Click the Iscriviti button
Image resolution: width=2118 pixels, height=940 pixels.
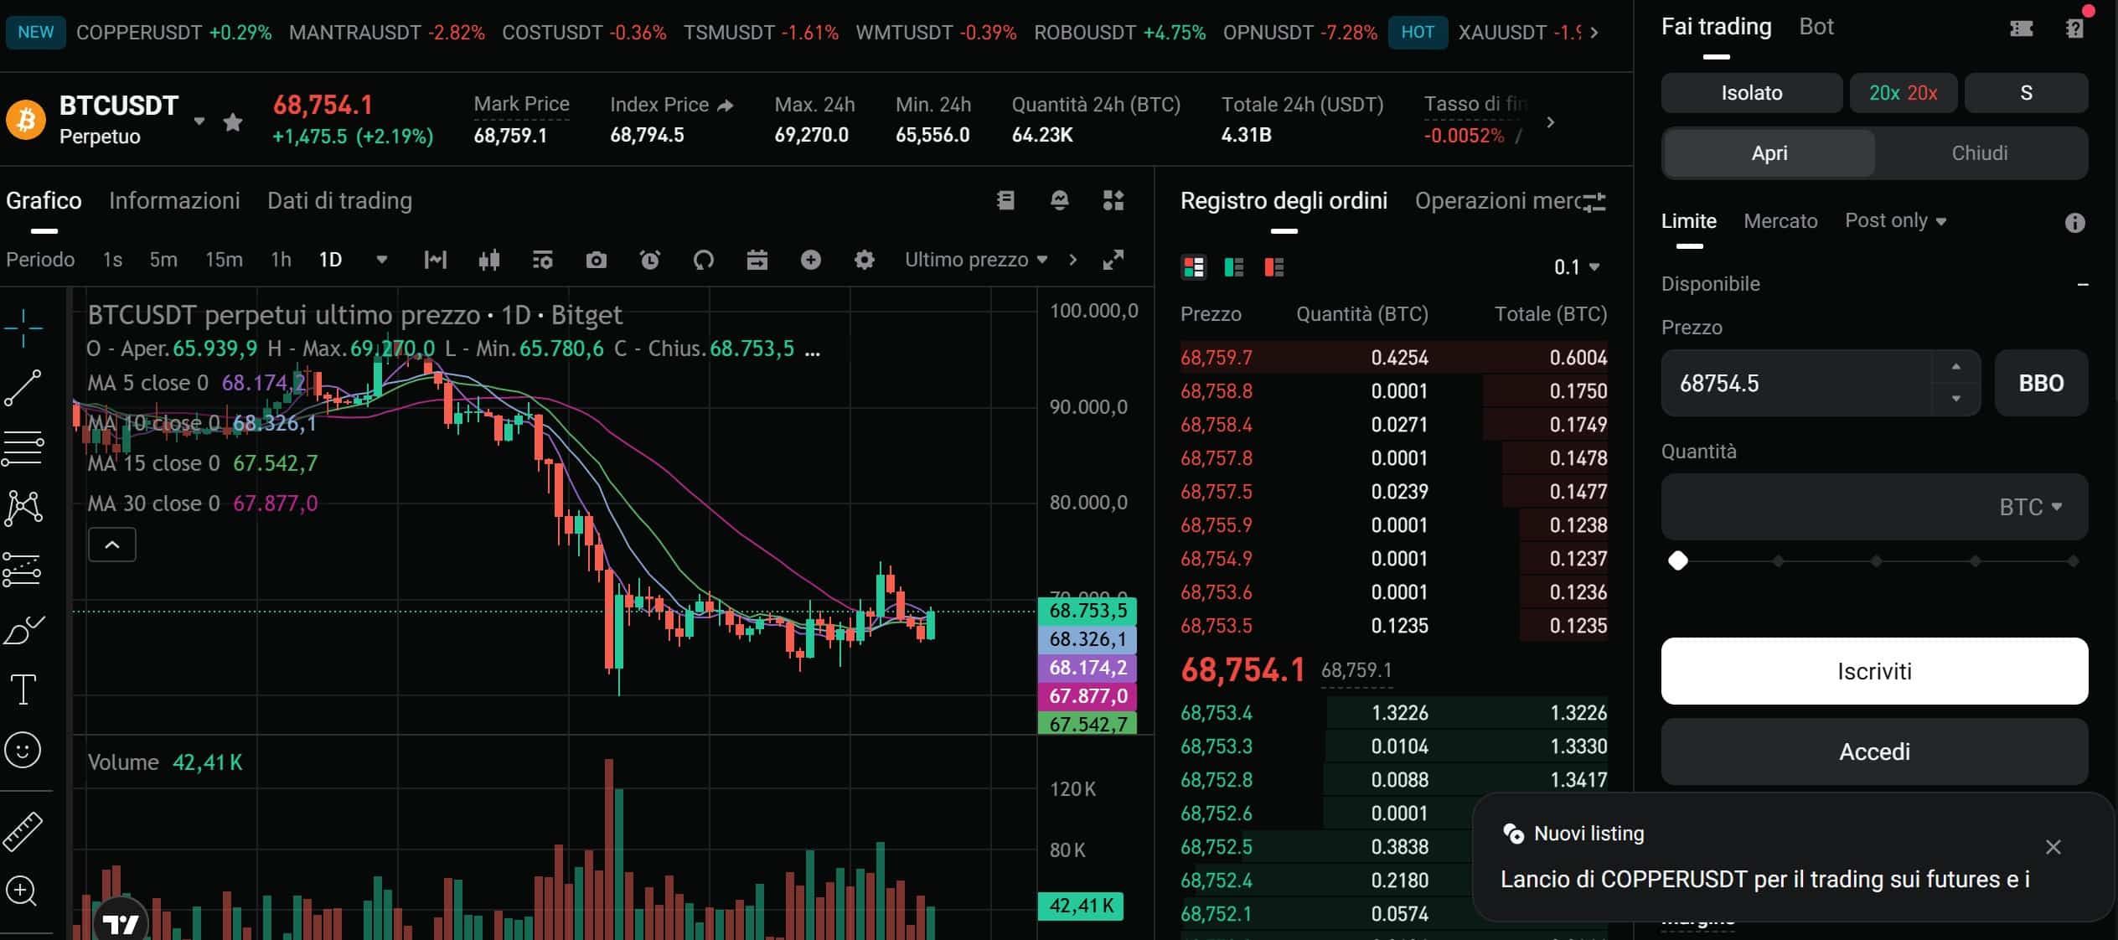point(1874,671)
